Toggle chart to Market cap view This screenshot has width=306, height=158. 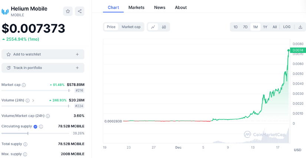pos(131,27)
